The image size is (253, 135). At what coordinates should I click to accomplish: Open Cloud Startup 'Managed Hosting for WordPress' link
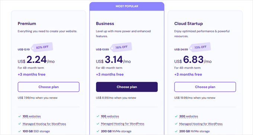pyautogui.click(x=201, y=124)
